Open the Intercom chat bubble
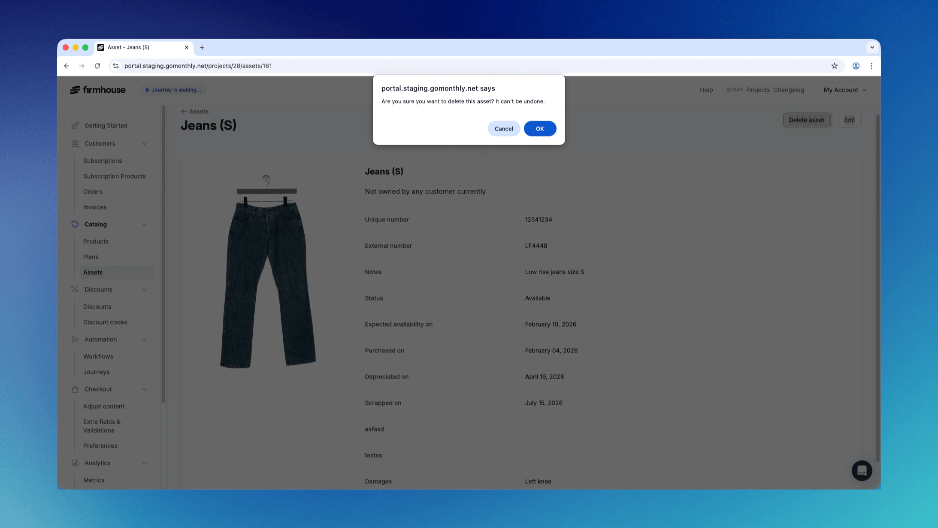The height and width of the screenshot is (528, 938). (x=862, y=470)
